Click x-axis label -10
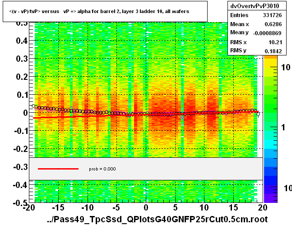Image resolution: width=292 pixels, height=225 pixels. tap(88, 207)
